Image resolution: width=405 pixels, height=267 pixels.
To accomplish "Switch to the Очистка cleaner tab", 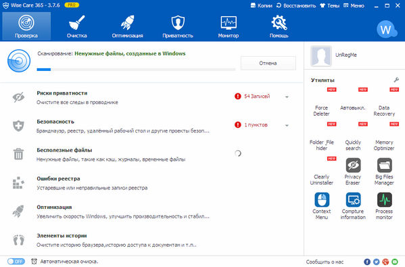I will tap(76, 26).
